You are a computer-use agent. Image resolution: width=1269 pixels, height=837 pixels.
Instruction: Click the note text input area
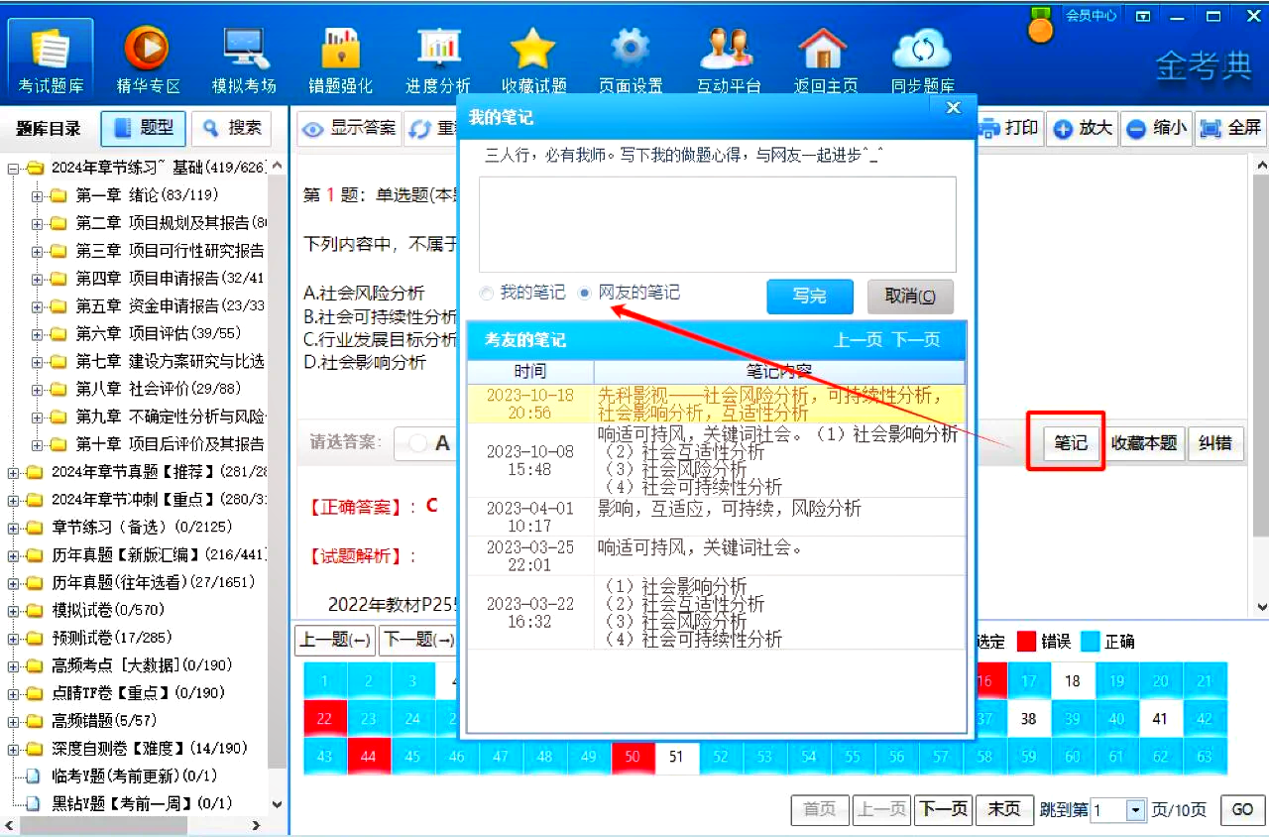coord(717,224)
